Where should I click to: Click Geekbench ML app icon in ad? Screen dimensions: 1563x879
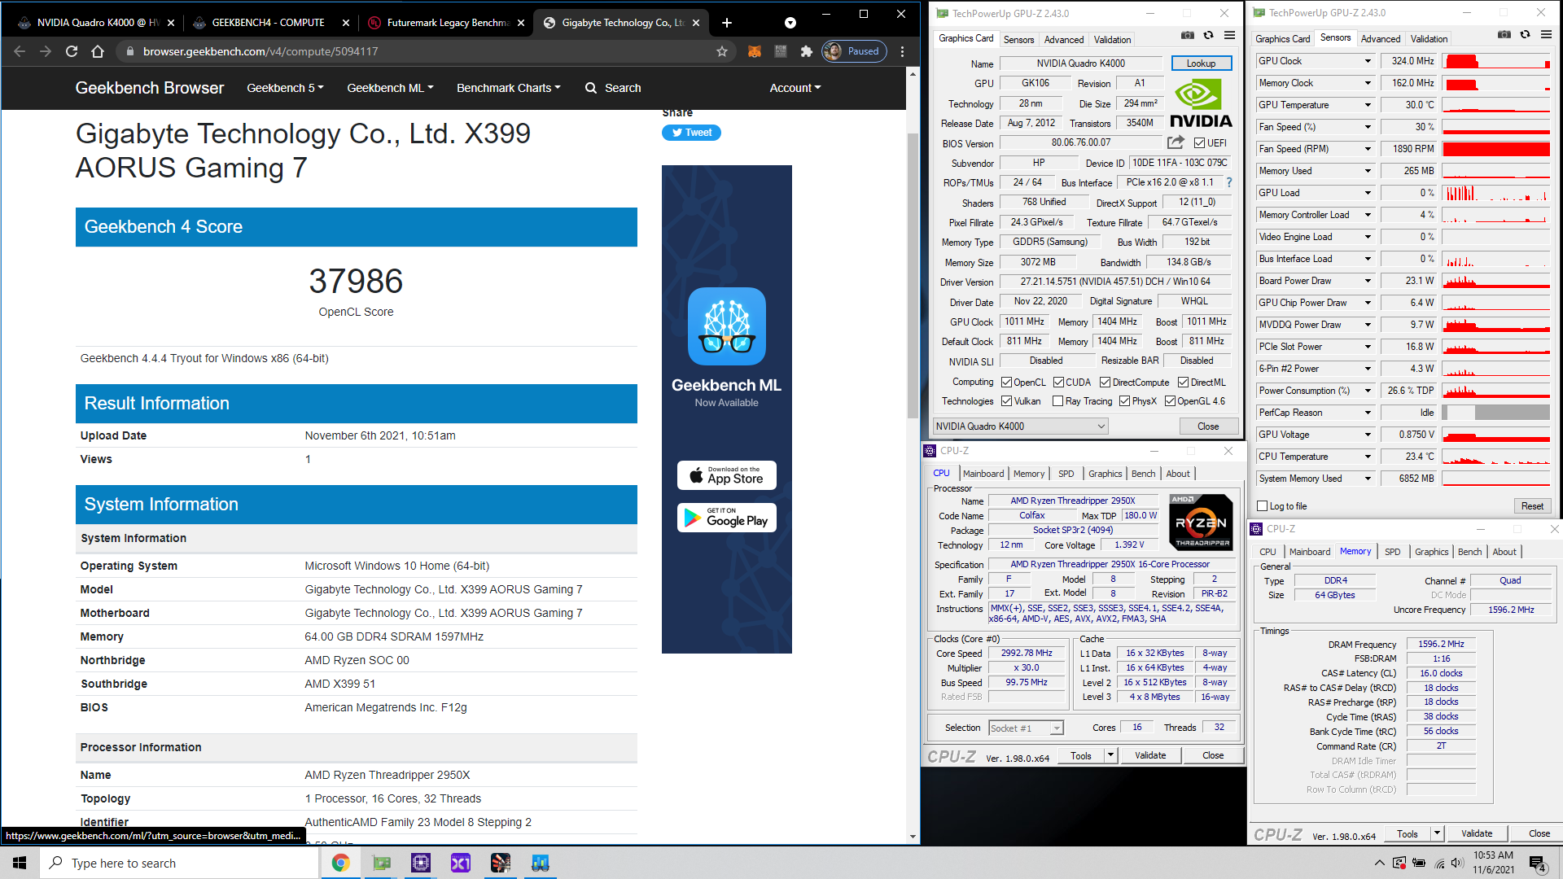coord(726,326)
